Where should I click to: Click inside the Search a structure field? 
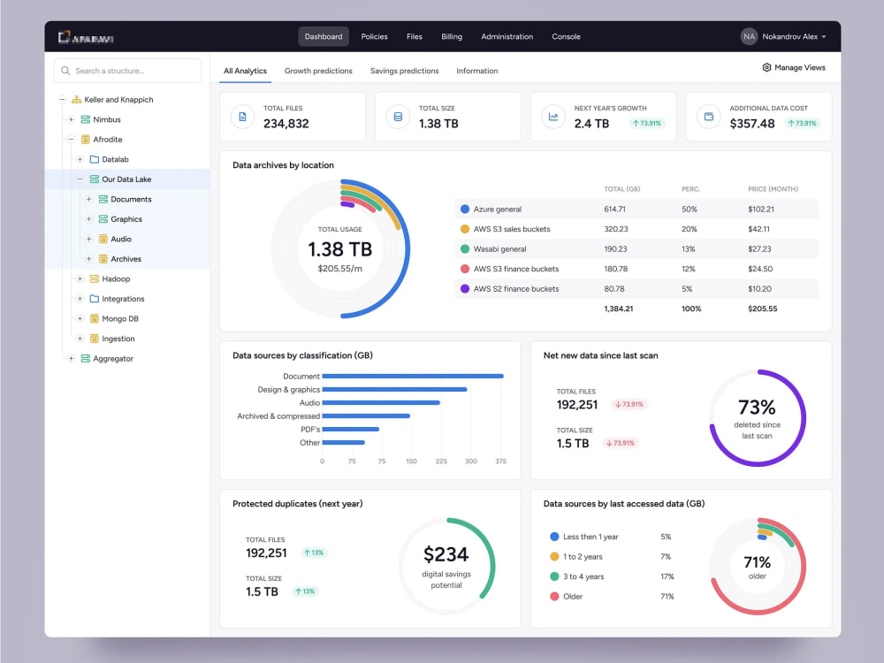point(127,71)
